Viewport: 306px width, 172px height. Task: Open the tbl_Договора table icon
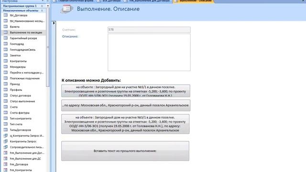6,15
